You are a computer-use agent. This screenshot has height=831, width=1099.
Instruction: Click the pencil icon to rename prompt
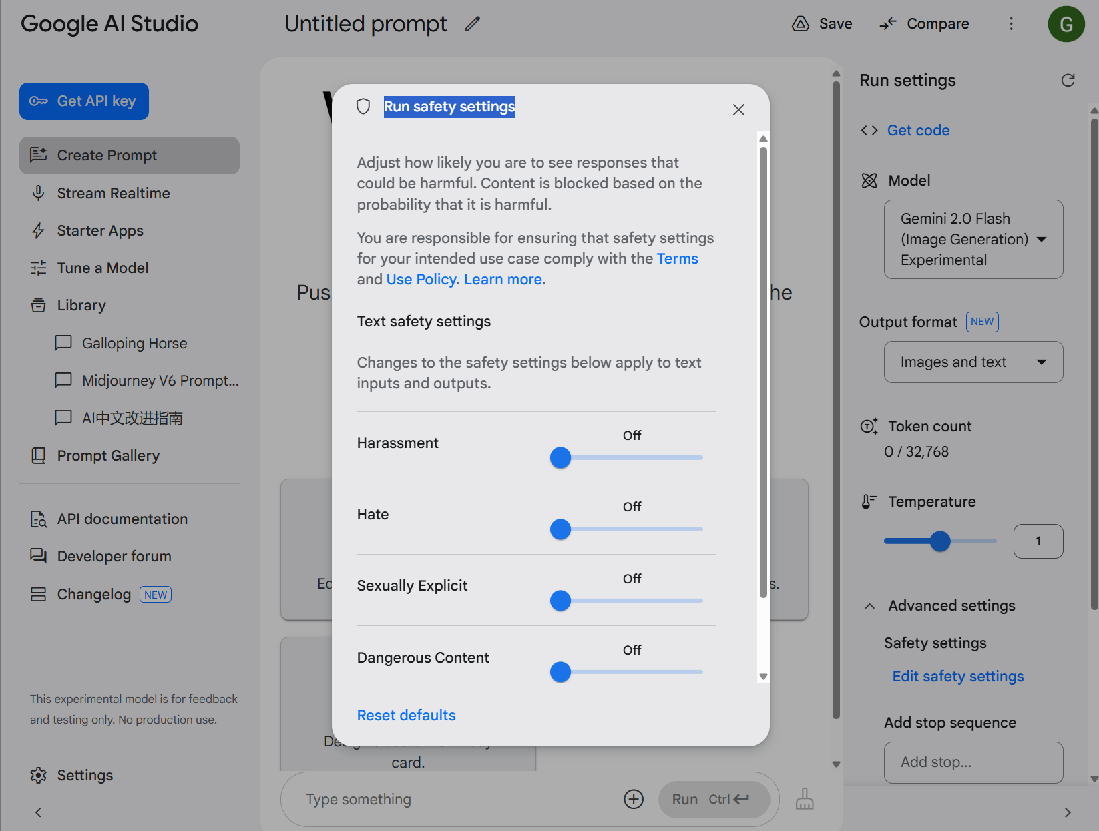coord(473,24)
